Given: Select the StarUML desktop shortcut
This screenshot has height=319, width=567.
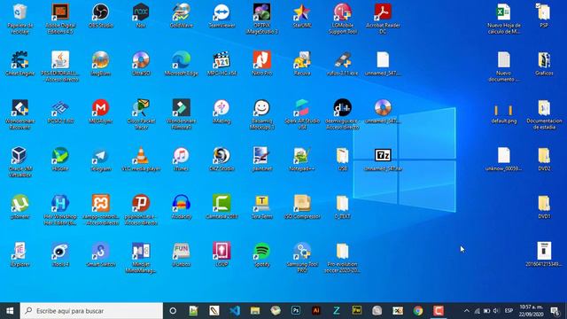Looking at the screenshot, I should pos(302,16).
